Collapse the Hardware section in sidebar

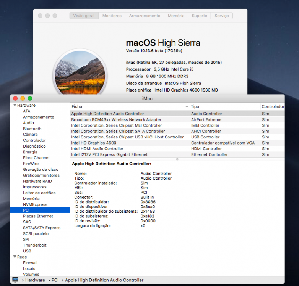[x=15, y=105]
